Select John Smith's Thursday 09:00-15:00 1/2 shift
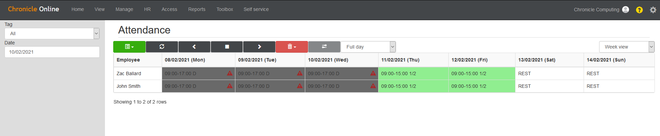Screen dimensions: 660x136 tap(413, 86)
